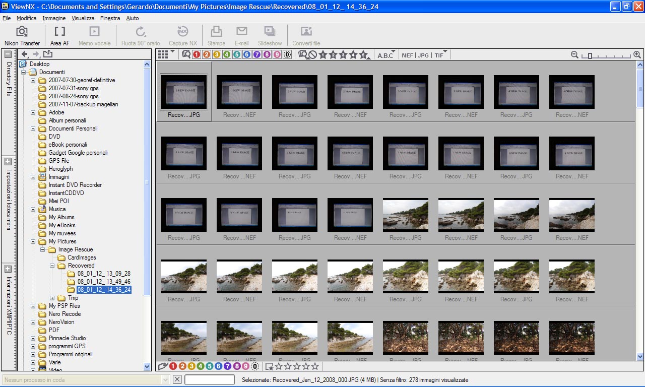The width and height of the screenshot is (645, 387).
Task: Zoom in thumbnails with the plus magnifier
Action: [x=637, y=55]
